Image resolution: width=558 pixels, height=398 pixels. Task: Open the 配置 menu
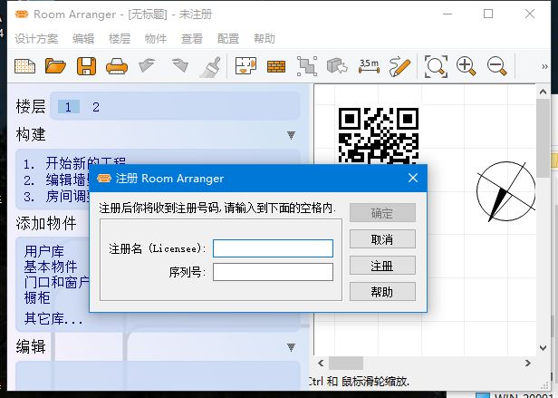point(228,38)
